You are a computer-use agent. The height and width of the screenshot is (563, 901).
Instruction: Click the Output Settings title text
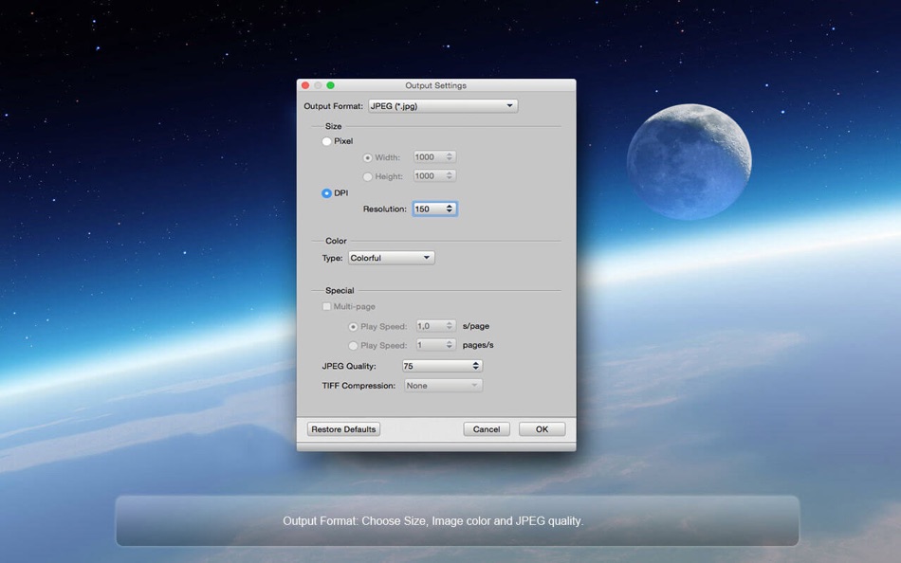(435, 85)
